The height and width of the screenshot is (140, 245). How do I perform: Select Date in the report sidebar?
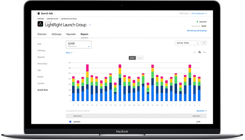pyautogui.click(x=39, y=44)
